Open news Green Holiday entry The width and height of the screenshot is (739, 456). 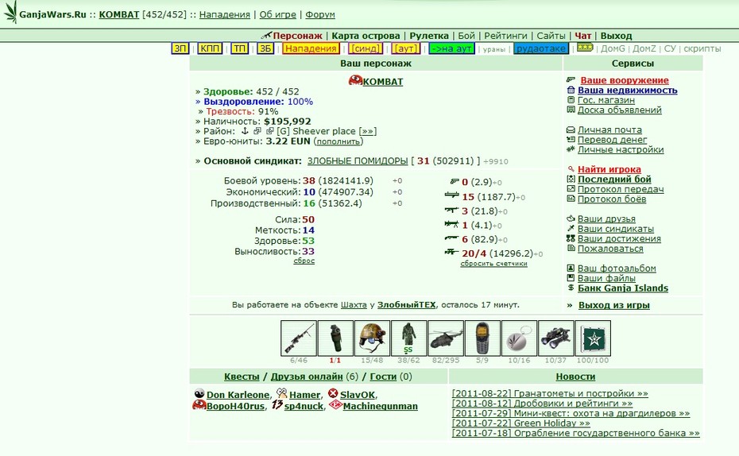pos(520,423)
